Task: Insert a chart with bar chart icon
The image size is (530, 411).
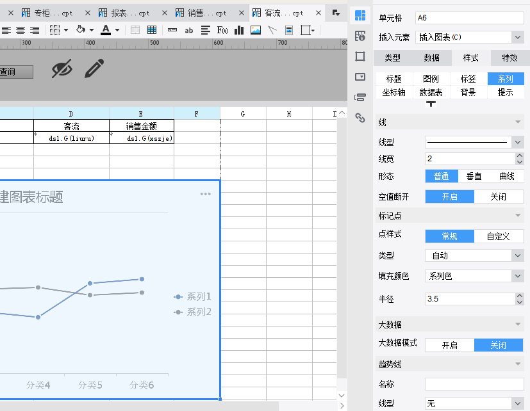Action: click(x=239, y=30)
